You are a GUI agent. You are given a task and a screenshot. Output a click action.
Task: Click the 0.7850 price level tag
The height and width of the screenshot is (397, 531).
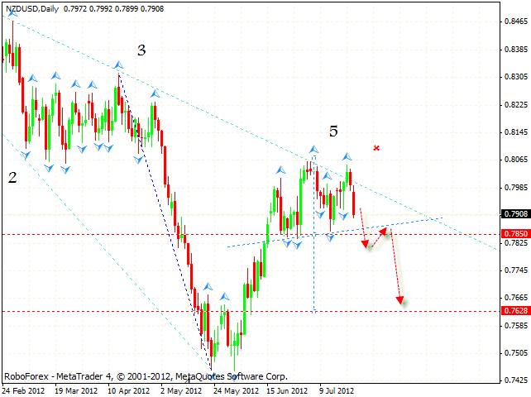click(x=514, y=234)
